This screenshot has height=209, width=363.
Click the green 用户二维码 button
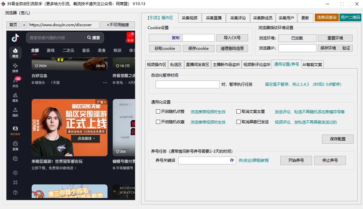[350, 17]
